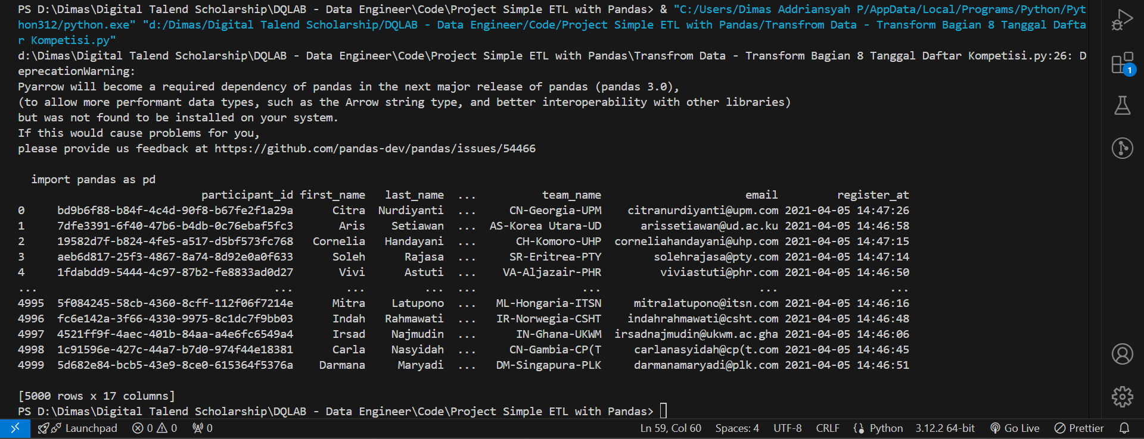Change end of line sequence CRLF
The height and width of the screenshot is (439, 1144).
click(827, 428)
